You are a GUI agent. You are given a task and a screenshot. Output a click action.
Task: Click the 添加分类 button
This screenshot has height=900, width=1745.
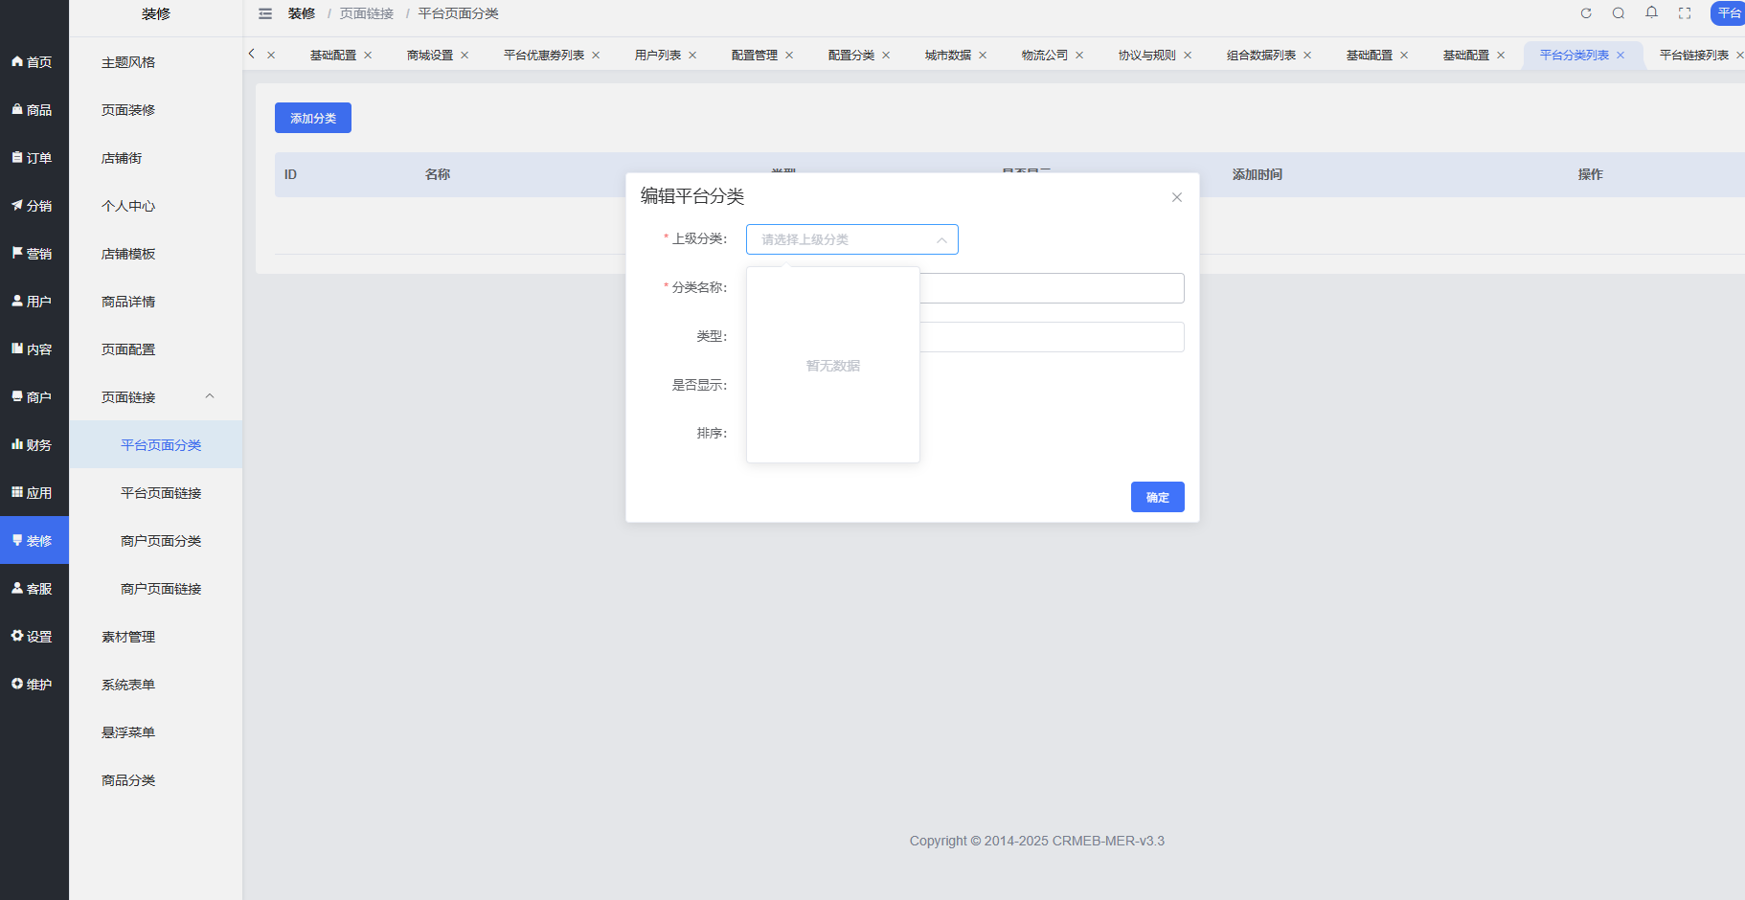313,118
